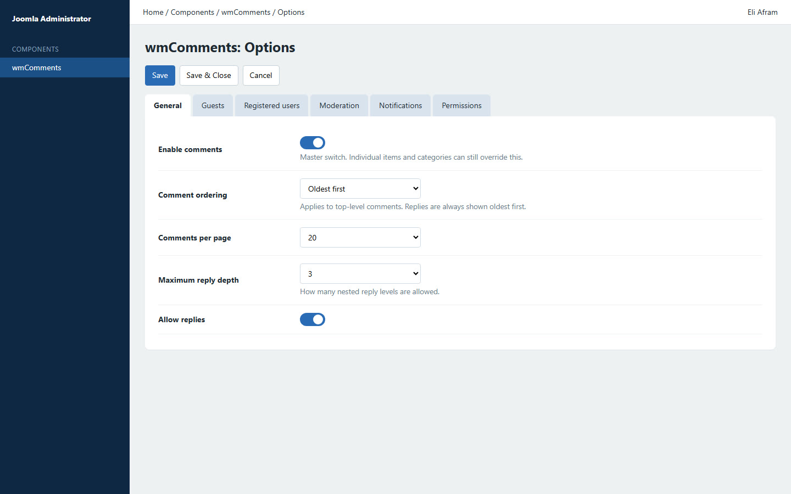Image resolution: width=791 pixels, height=494 pixels.
Task: Open the Comment ordering dropdown
Action: tap(360, 189)
